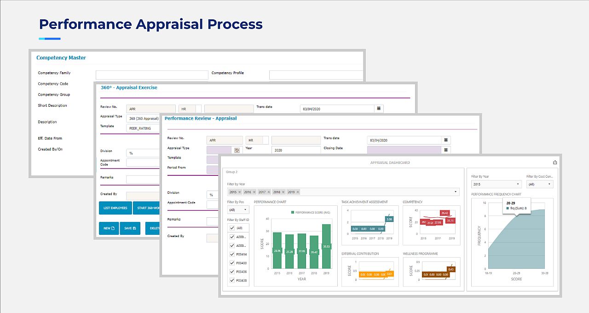This screenshot has height=313, width=589.
Task: Open the Filter By Cost Center dropdown
Action: [539, 184]
